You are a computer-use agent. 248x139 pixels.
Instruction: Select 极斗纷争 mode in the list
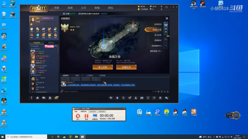(x=158, y=35)
